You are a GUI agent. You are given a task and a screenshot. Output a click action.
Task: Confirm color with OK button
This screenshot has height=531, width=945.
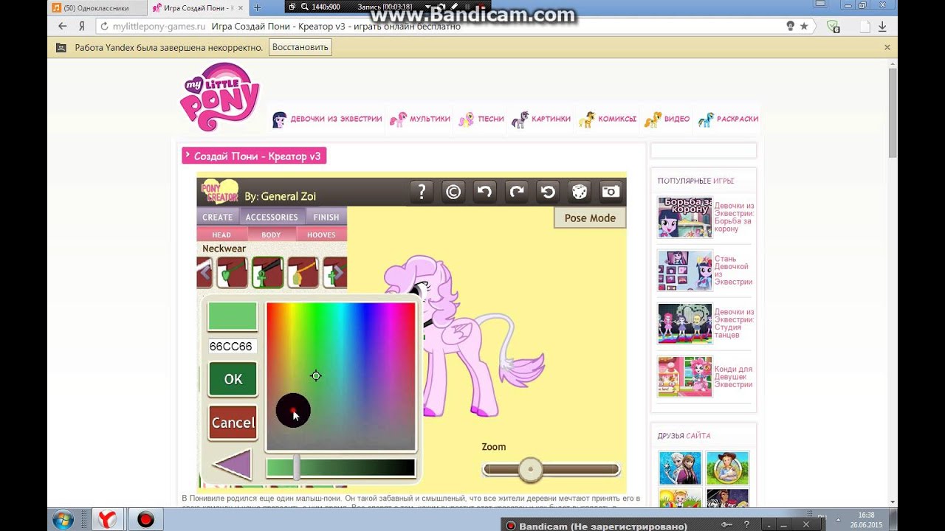[233, 379]
